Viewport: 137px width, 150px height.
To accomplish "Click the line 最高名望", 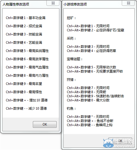I will (24, 84).
